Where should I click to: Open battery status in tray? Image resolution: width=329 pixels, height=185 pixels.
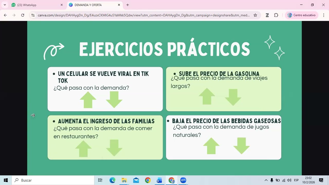[278, 180]
